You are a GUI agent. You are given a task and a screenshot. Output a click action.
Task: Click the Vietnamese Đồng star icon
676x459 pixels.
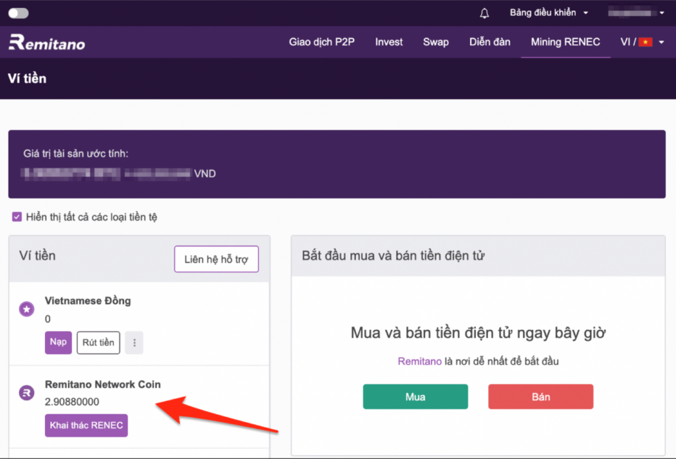26,309
